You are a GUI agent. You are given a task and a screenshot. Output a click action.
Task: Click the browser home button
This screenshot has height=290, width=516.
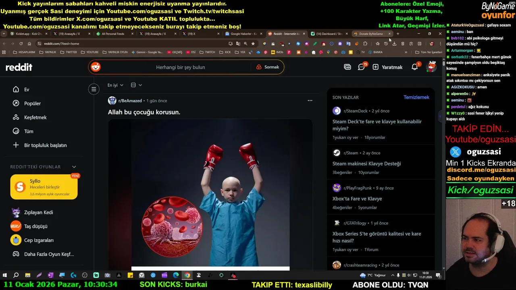[29, 43]
